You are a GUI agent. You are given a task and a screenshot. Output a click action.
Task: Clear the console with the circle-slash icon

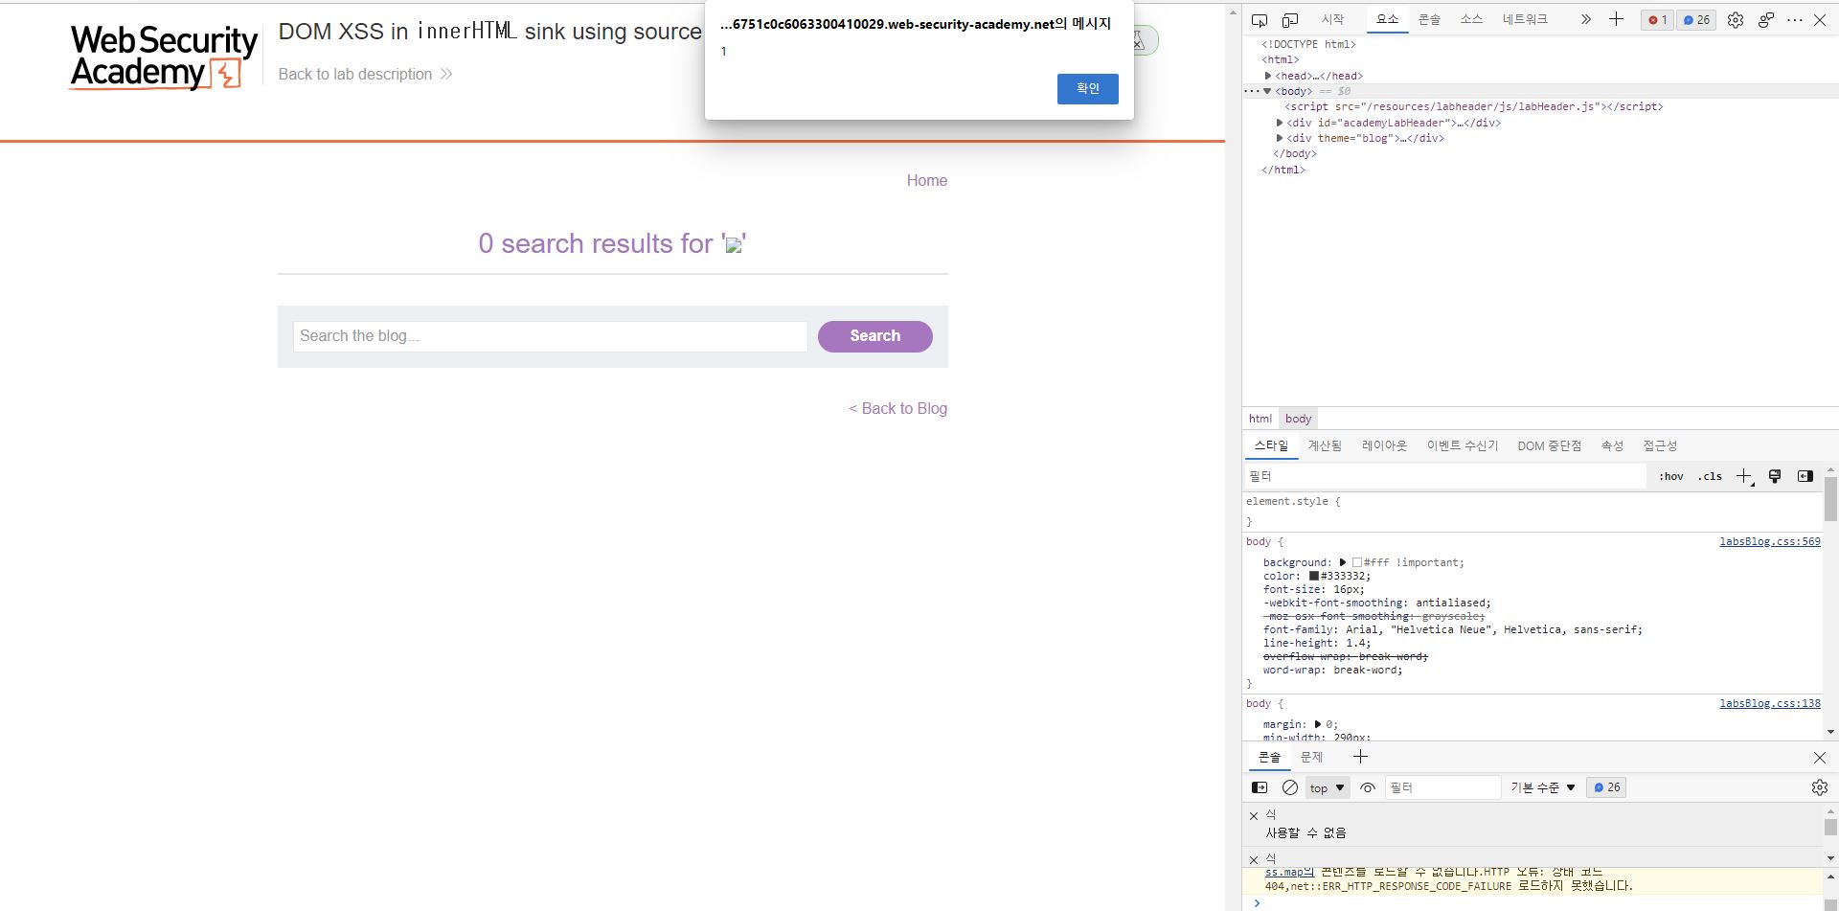coord(1290,787)
